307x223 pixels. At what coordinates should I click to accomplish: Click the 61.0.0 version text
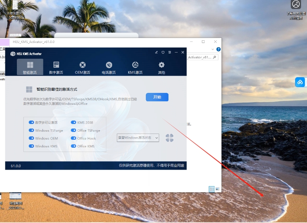pos(16,166)
